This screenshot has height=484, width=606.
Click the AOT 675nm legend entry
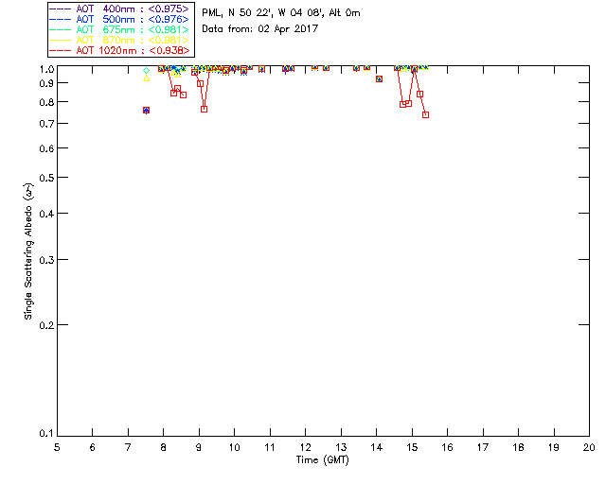tap(119, 29)
